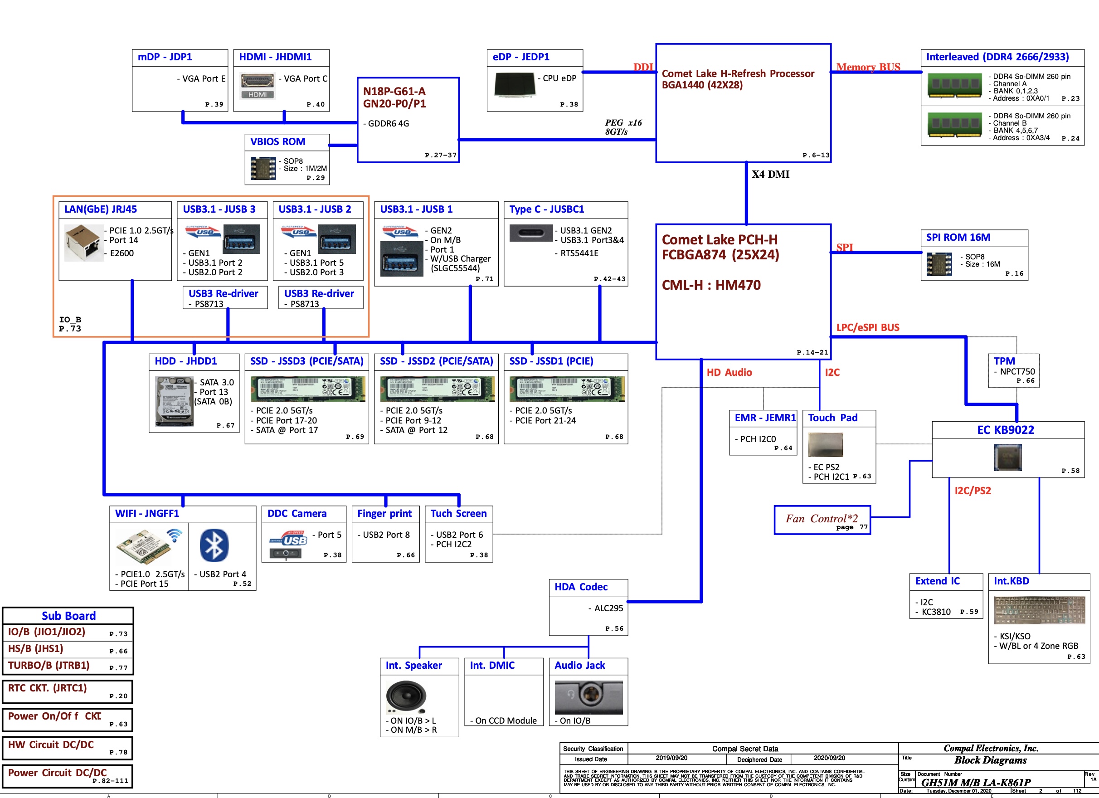Click the Tuch Screen block title
The width and height of the screenshot is (1099, 798).
(458, 513)
